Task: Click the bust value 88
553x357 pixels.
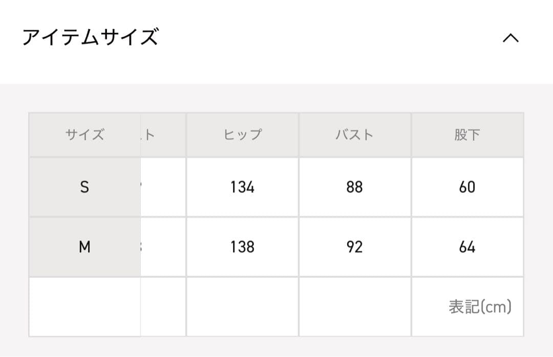Action: pyautogui.click(x=354, y=187)
